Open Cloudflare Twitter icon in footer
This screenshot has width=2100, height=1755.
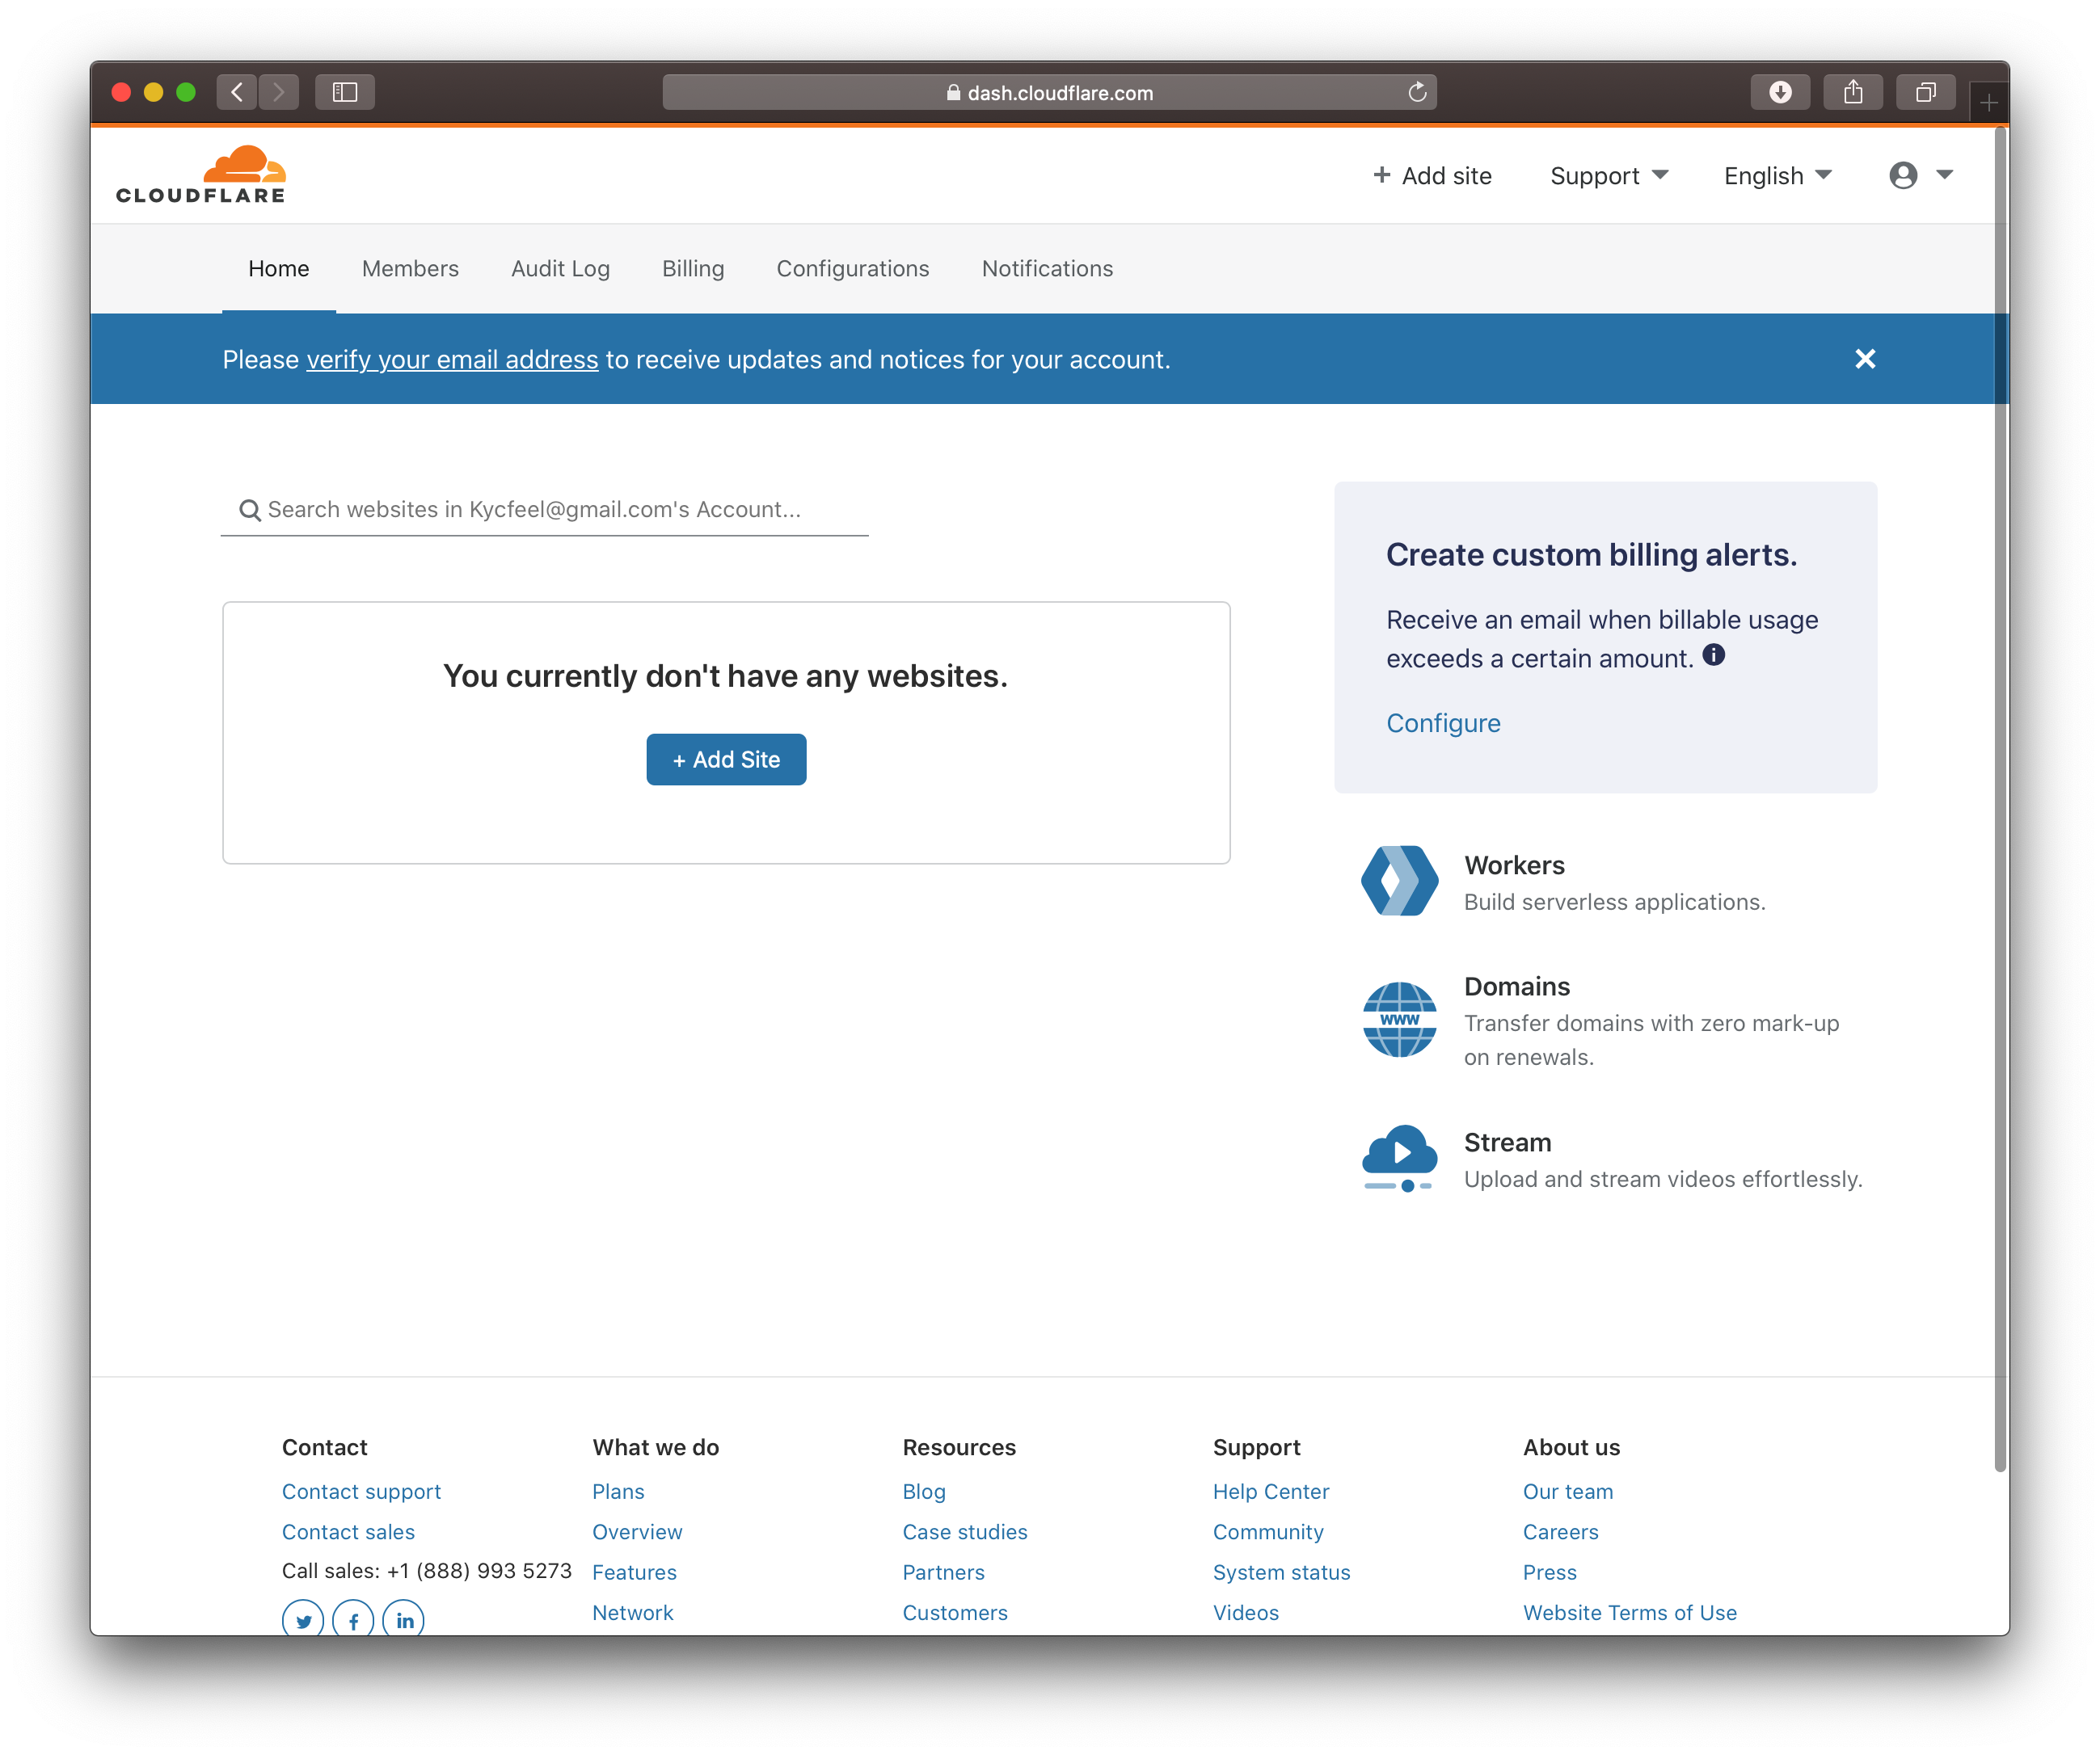click(x=303, y=1620)
